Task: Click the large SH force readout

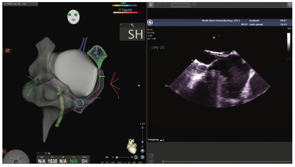Action: click(135, 34)
